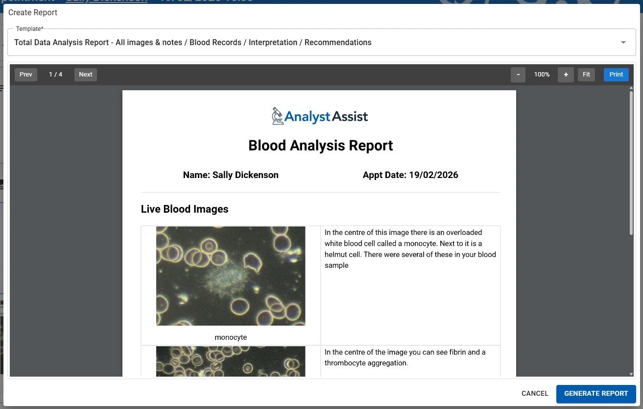This screenshot has height=409, width=643.
Task: Click the '1 / 4' page indicator
Action: pyautogui.click(x=56, y=75)
